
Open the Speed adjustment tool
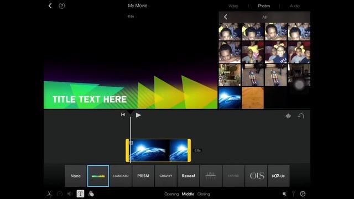[x=60, y=194]
